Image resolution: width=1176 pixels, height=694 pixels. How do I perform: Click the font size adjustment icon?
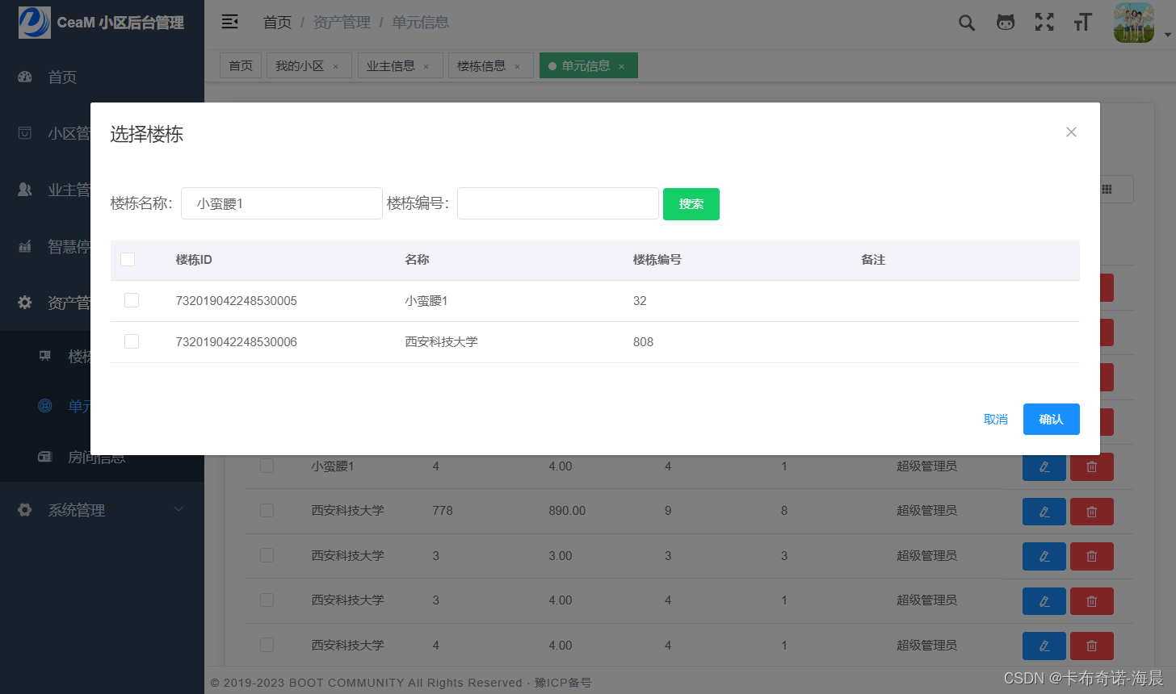pyautogui.click(x=1082, y=22)
